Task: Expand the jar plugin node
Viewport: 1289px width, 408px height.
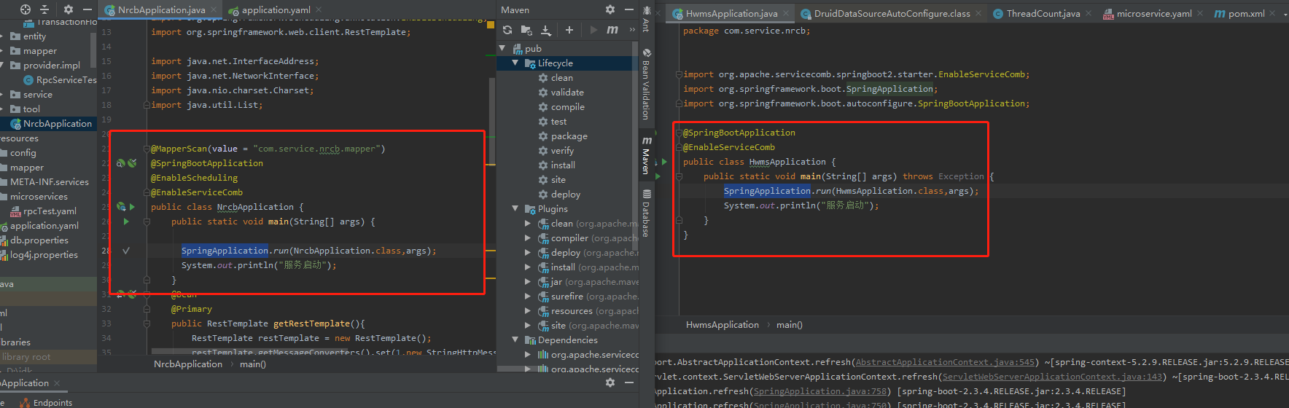Action: click(528, 281)
